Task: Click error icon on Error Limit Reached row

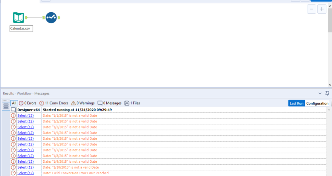Action: click(13, 173)
